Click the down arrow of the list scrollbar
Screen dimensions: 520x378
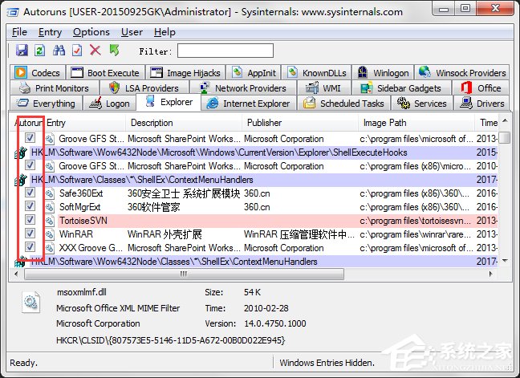point(504,261)
